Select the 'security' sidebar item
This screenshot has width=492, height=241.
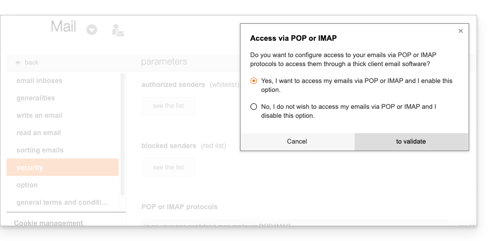pos(30,167)
